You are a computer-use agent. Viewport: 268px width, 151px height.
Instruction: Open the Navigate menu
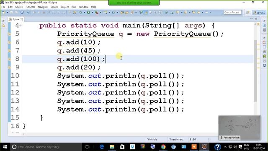pyautogui.click(x=43, y=7)
